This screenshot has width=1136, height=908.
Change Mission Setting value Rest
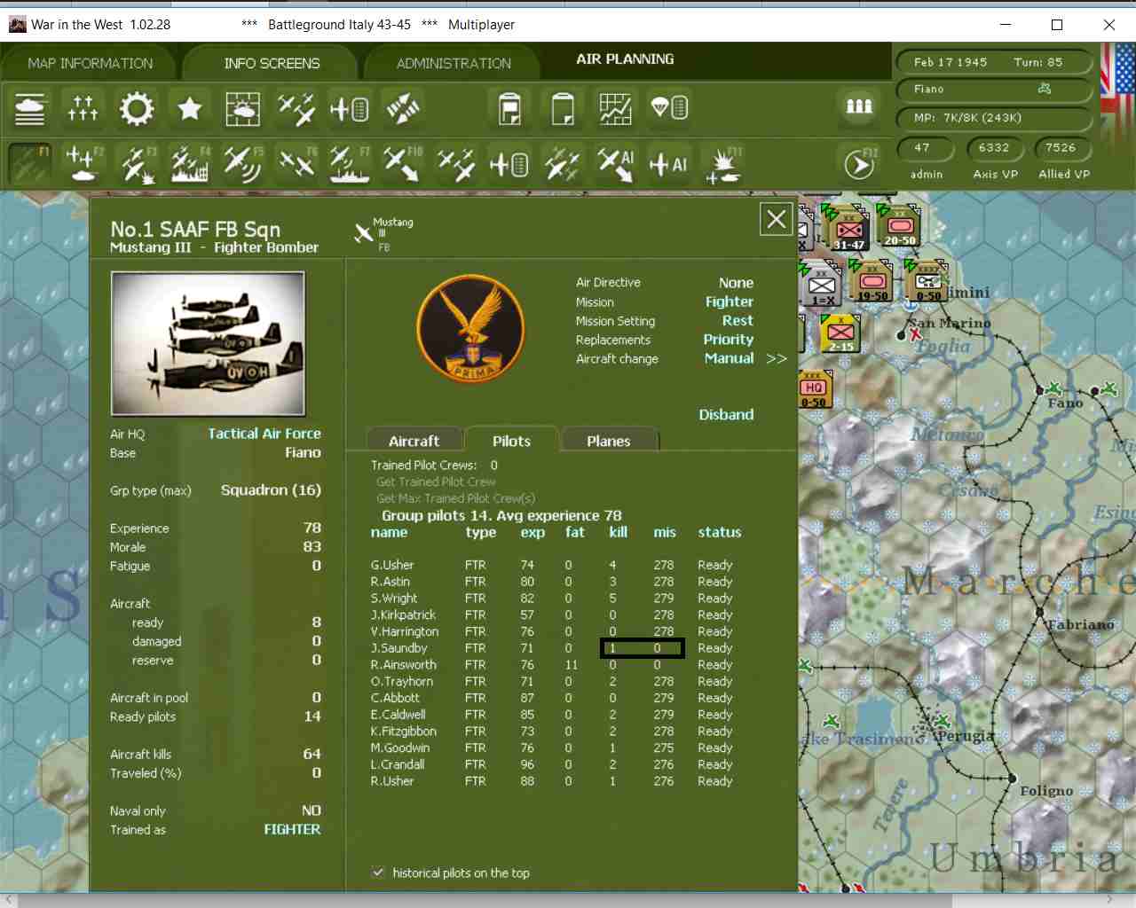738,321
